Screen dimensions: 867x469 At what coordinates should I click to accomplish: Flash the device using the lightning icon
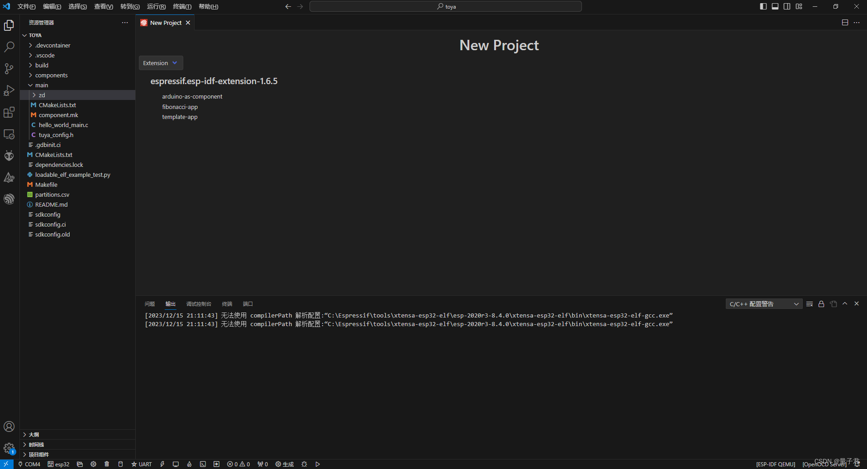coord(162,464)
